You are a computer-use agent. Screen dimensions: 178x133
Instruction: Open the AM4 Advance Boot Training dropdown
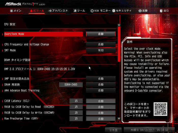(101, 90)
